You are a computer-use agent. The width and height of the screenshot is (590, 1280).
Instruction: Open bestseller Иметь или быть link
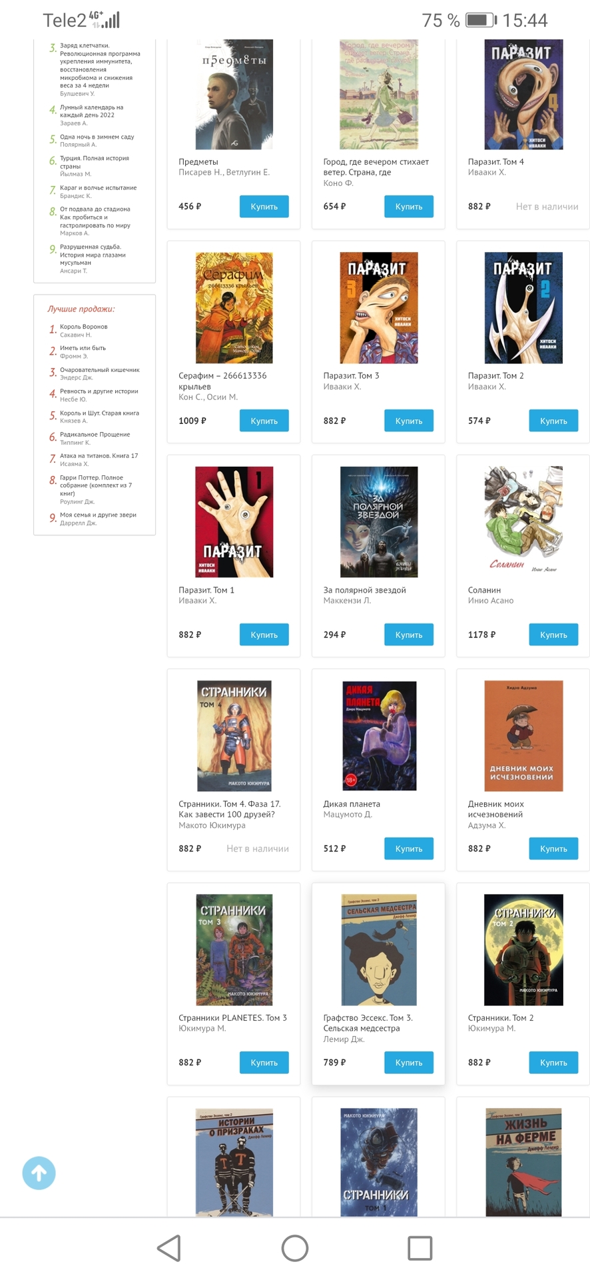pyautogui.click(x=83, y=348)
